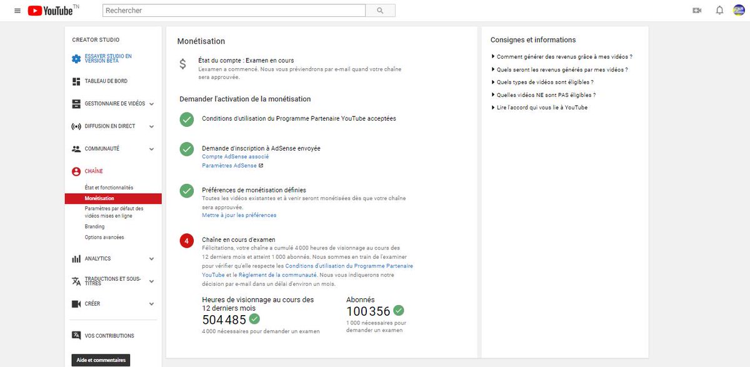The width and height of the screenshot is (750, 367).
Task: Click the 504 485 watch hours value
Action: pos(224,319)
